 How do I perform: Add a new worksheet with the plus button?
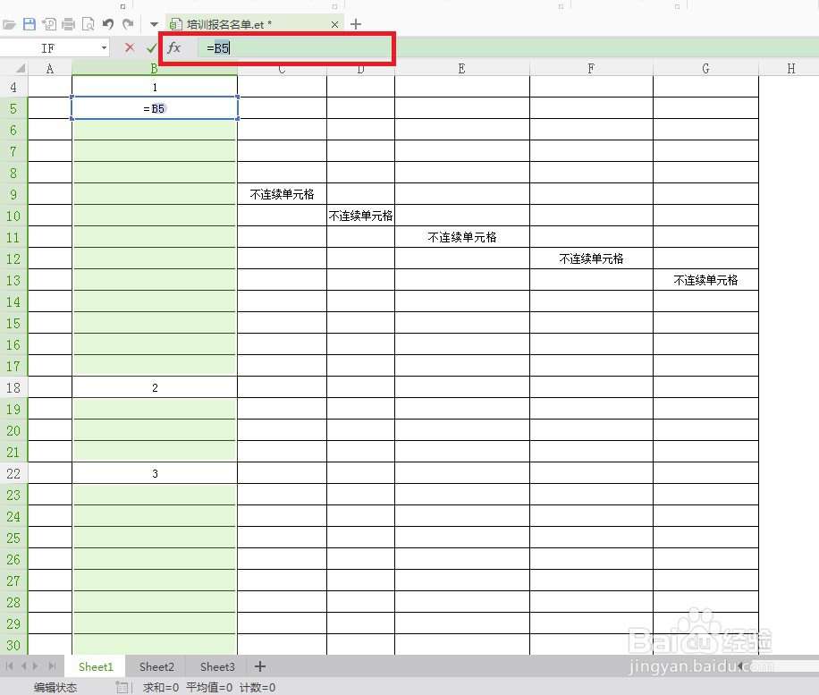click(260, 666)
